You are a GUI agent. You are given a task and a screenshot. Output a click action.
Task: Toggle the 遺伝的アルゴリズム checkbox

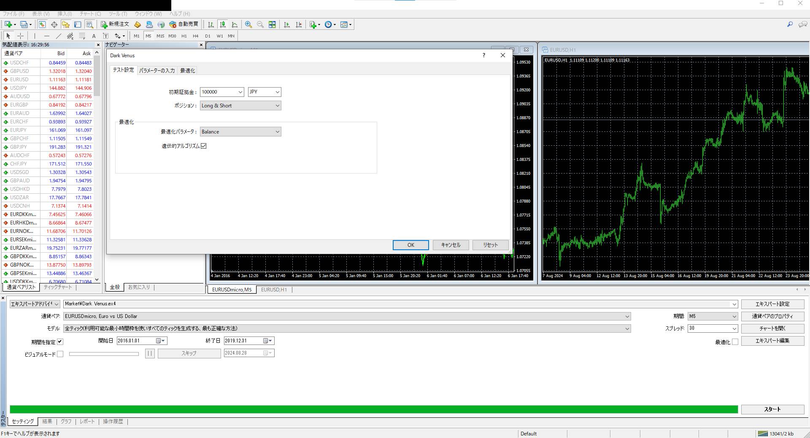coord(204,146)
